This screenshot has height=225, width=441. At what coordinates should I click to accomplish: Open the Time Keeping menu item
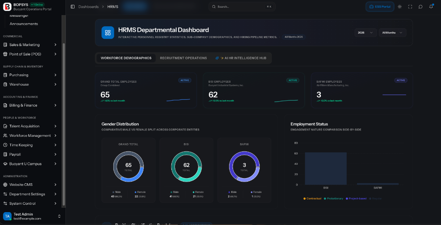30,145
